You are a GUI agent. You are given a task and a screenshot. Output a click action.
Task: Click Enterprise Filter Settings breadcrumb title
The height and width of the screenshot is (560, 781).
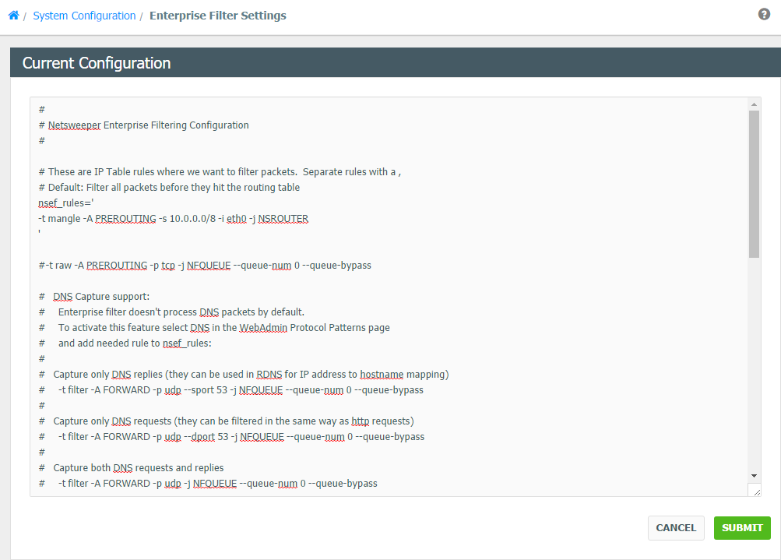tap(217, 16)
